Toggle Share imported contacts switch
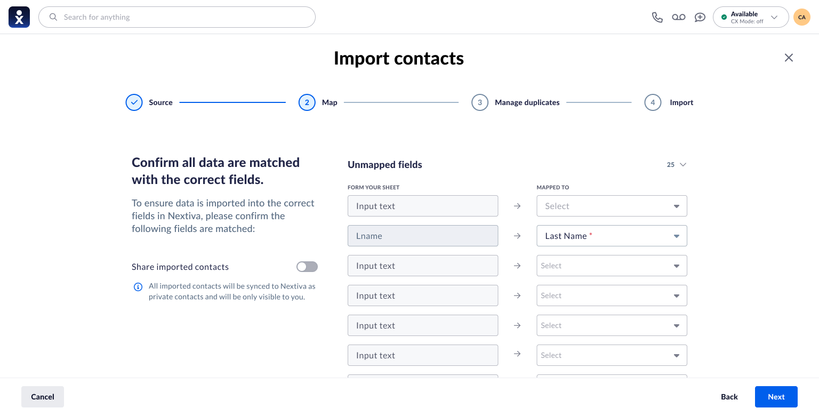Screen dimensions: 819x416 (307, 267)
